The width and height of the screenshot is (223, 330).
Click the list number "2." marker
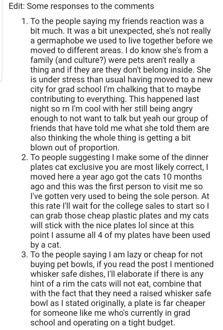click(25, 158)
